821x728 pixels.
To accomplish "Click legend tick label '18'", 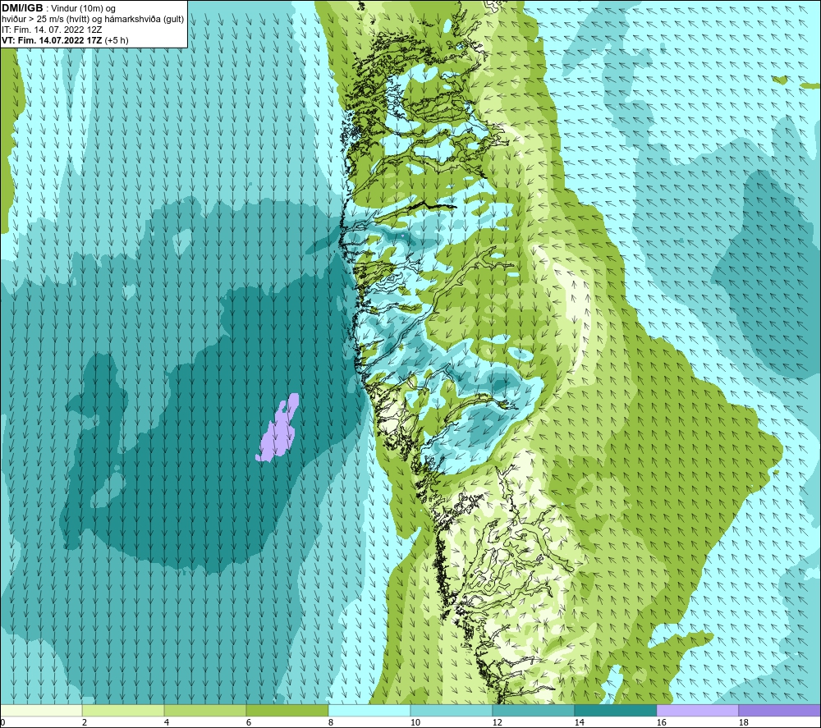I will point(743,722).
